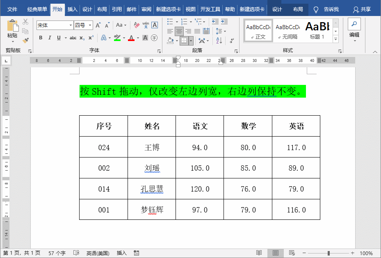Viewport: 381px width, 258px height.
Task: Open the phonetic guide (pinyin) icon
Action: point(146,25)
